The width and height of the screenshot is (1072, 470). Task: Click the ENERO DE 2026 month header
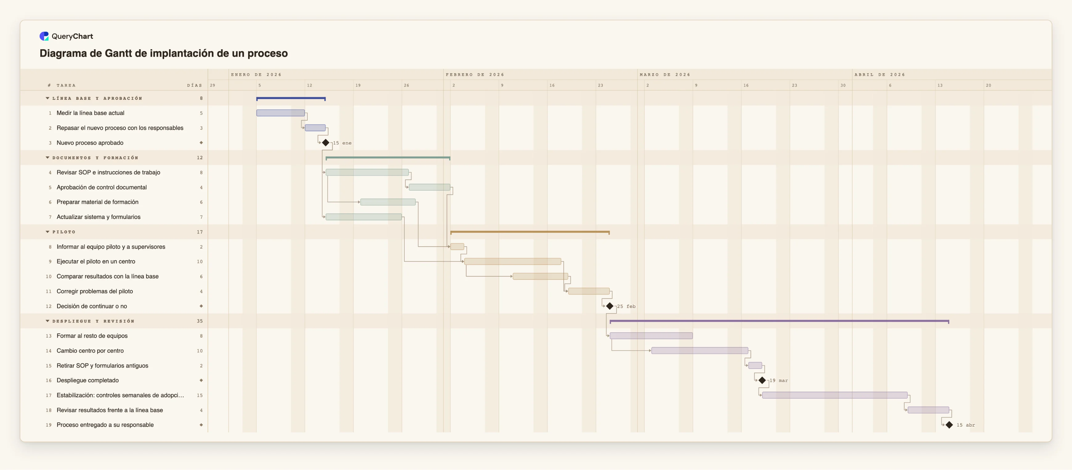pos(256,75)
